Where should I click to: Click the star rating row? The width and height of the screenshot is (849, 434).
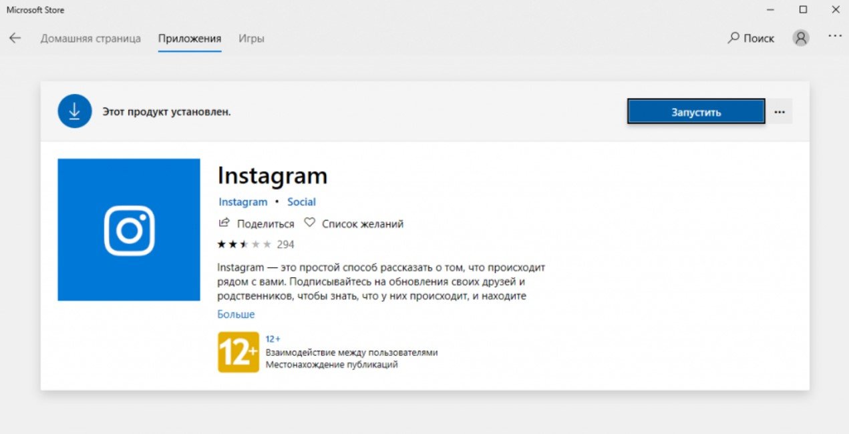point(244,245)
